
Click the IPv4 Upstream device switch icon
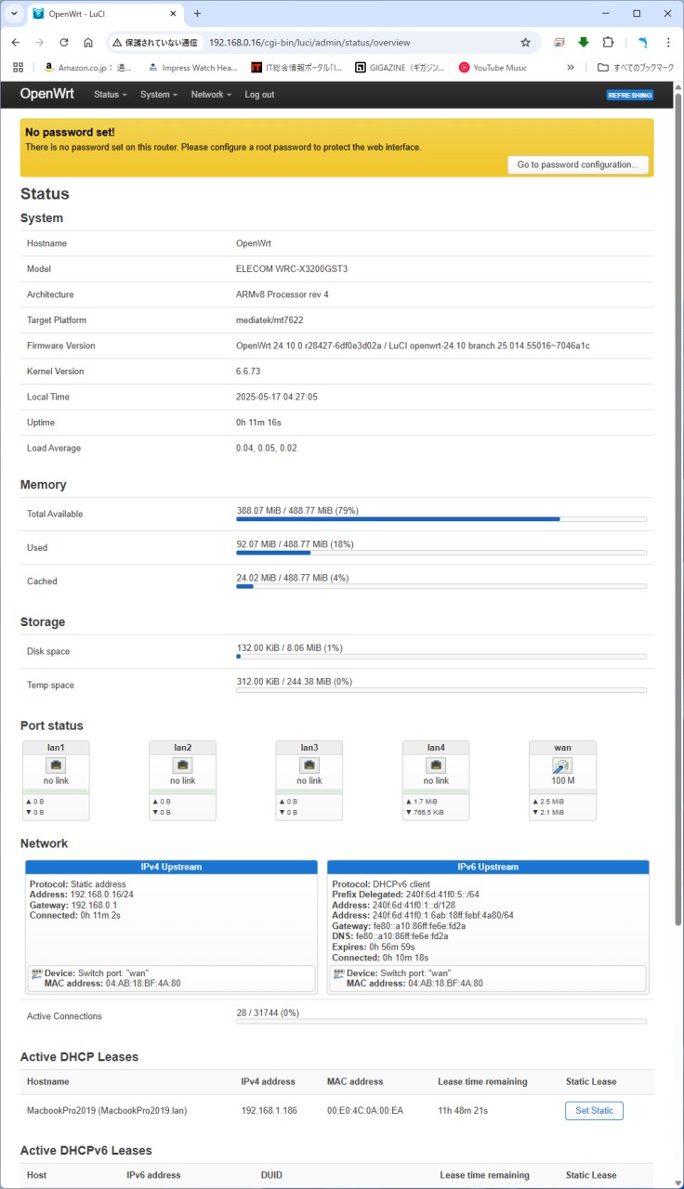point(37,973)
